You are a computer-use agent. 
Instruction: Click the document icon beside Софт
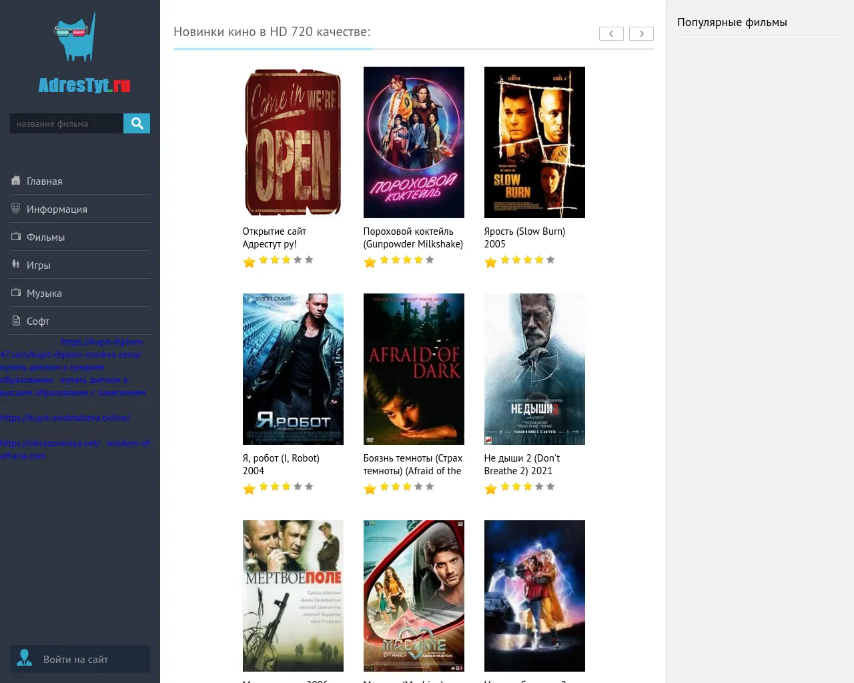[x=16, y=320]
